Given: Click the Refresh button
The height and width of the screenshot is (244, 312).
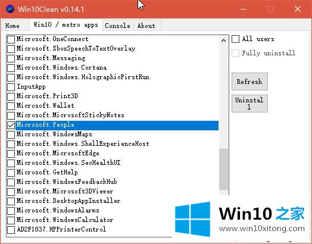Looking at the screenshot, I should (249, 82).
